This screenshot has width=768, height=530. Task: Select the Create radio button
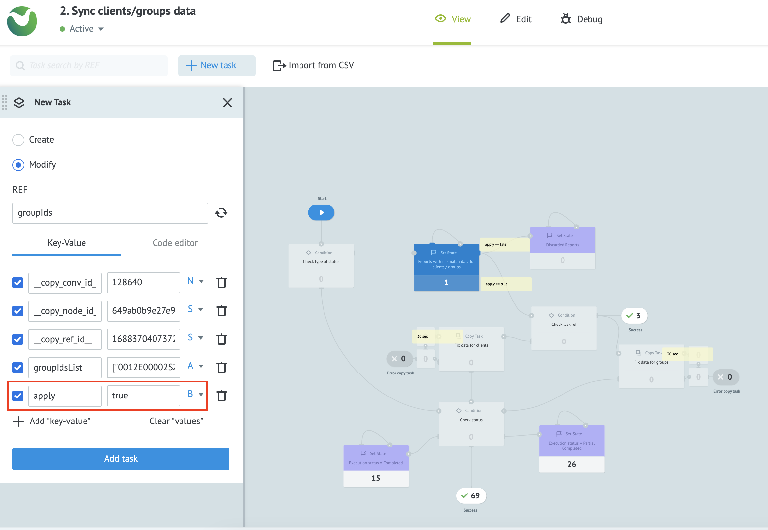point(18,140)
